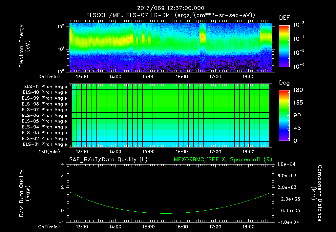Click the green MEXORBMC/SPF X, Spacecraft (R) title
336x232 pixels.
pos(223,160)
